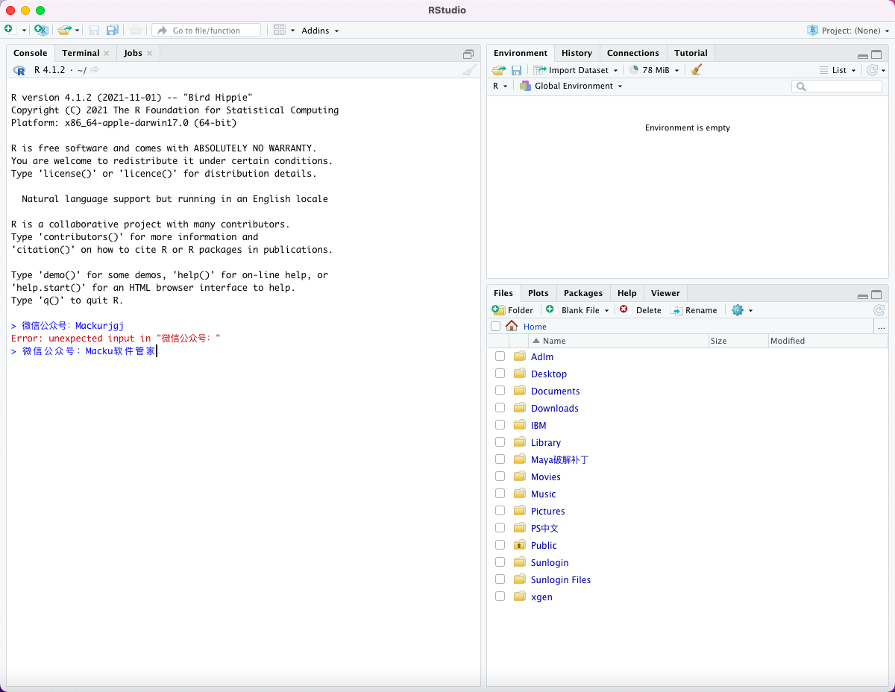This screenshot has width=895, height=692.
Task: Expand the Addins dropdown
Action: point(320,31)
